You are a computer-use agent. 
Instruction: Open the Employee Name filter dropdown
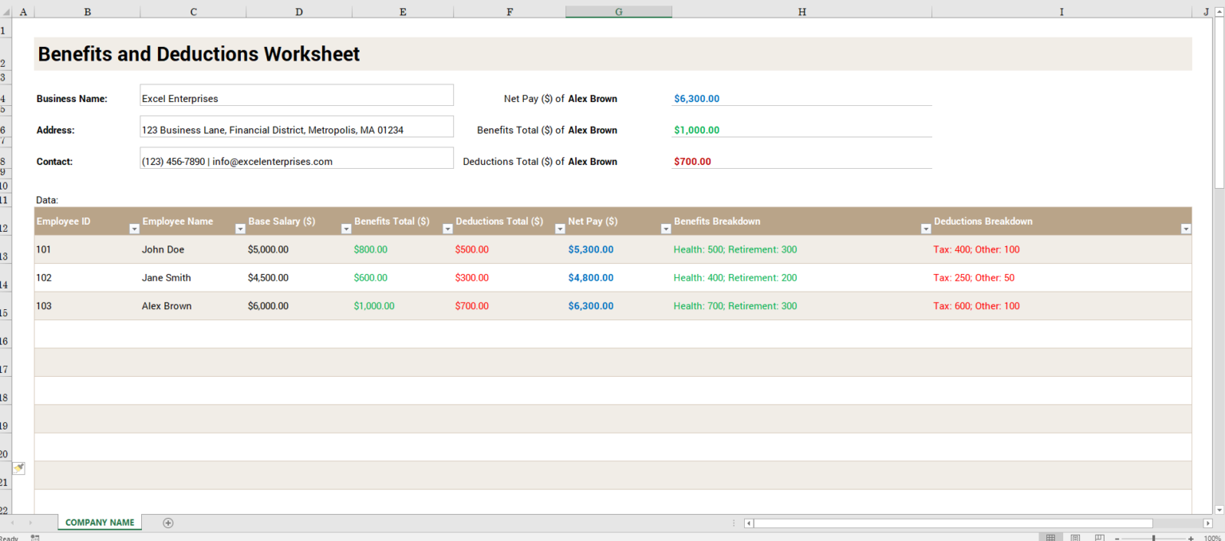[240, 229]
